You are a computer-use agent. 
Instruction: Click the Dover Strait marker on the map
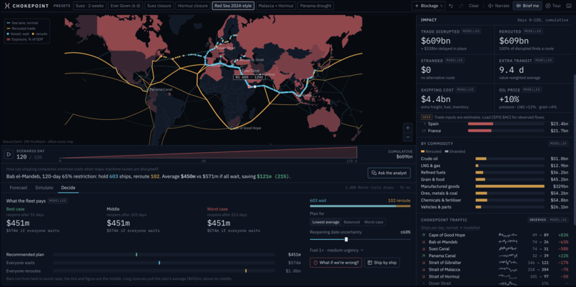coord(215,47)
